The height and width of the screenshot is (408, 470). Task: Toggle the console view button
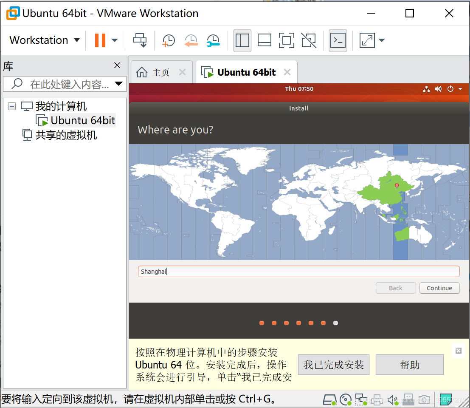coord(338,40)
